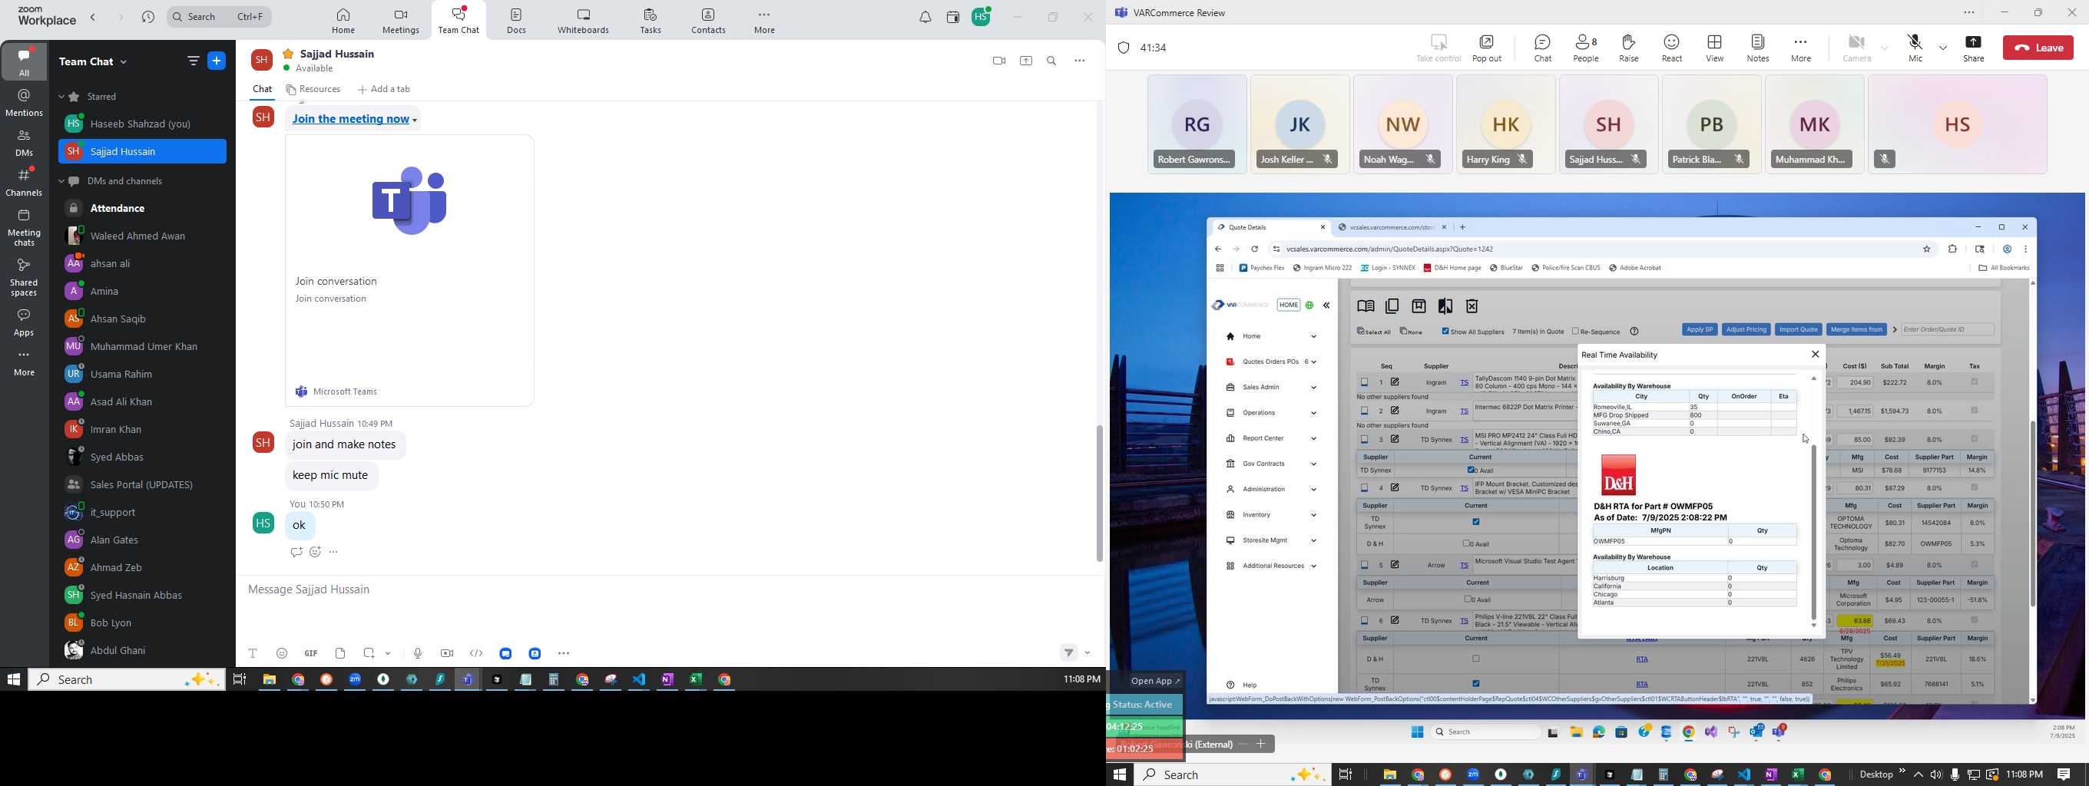The height and width of the screenshot is (786, 2089).
Task: Open send options dropdown arrow
Action: [1088, 653]
